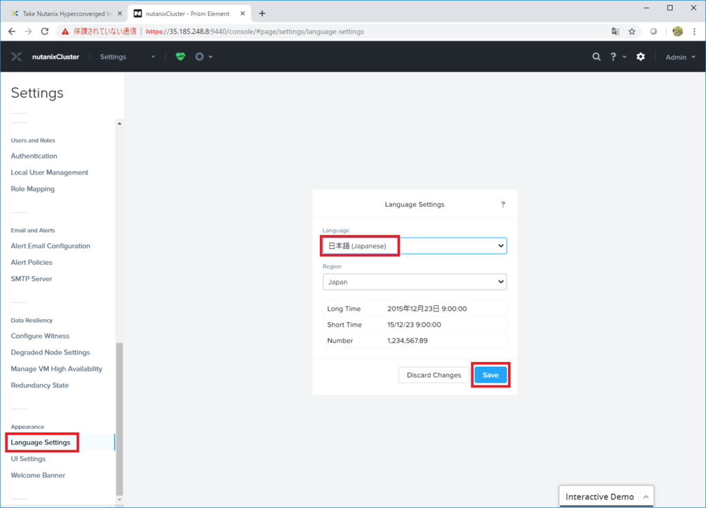Image resolution: width=706 pixels, height=508 pixels.
Task: Click the Save button
Action: 490,375
